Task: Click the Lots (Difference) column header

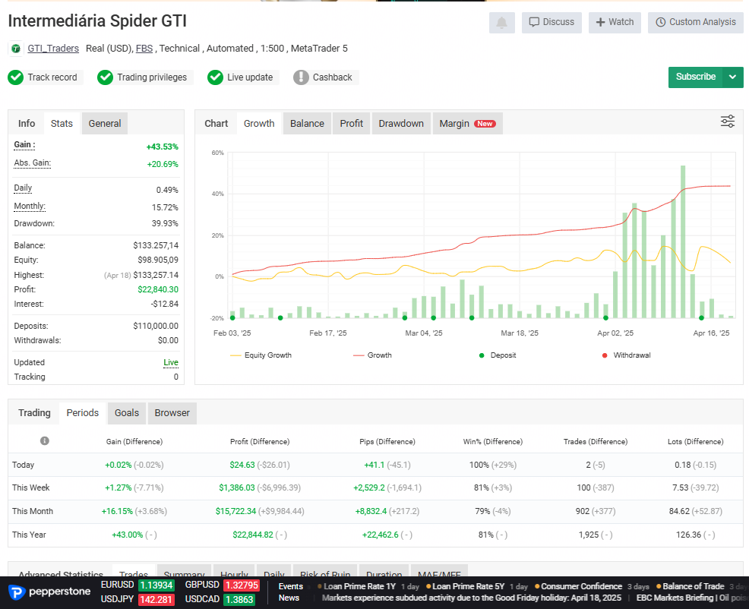Action: (696, 441)
